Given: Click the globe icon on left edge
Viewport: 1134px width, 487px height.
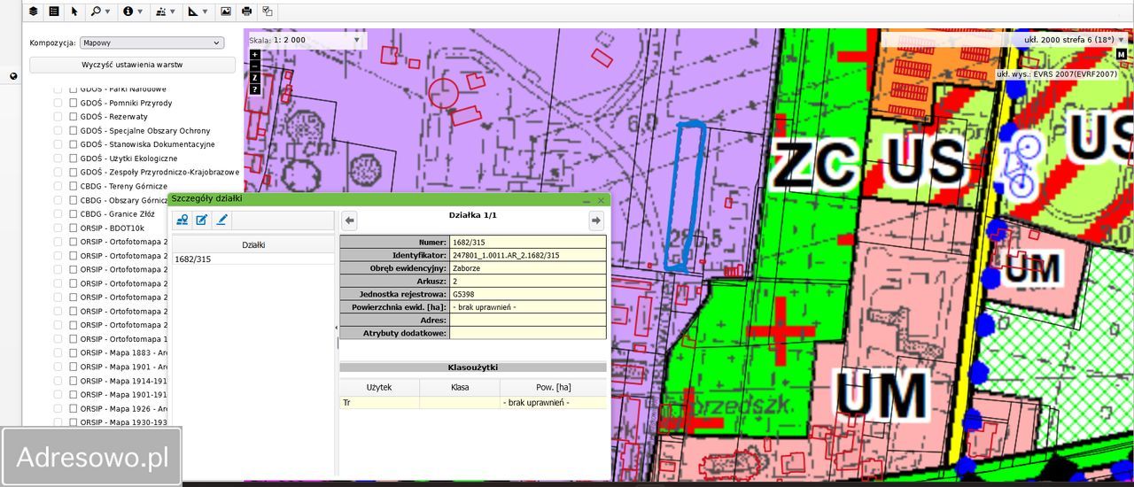Looking at the screenshot, I should [13, 76].
